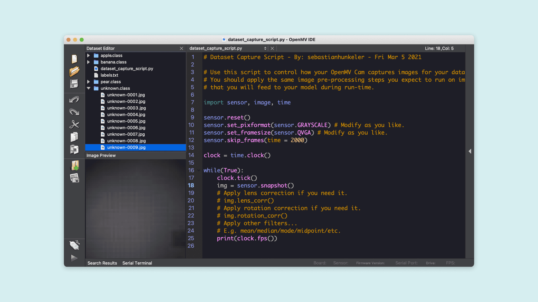Open the Search Results tab
538x302 pixels.
pyautogui.click(x=102, y=263)
